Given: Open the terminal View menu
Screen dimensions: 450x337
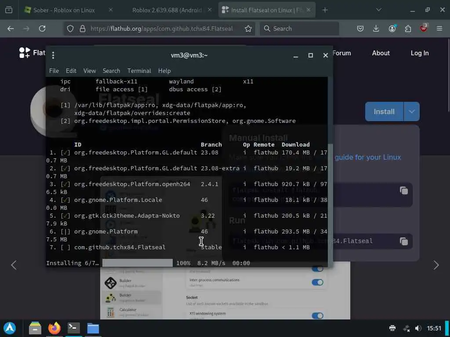Looking at the screenshot, I should pyautogui.click(x=90, y=71).
